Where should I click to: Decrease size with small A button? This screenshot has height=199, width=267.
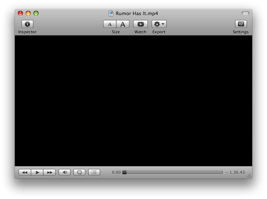tap(110, 24)
